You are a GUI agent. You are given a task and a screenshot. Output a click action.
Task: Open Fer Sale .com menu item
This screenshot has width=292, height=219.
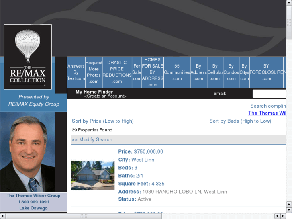click(x=137, y=72)
